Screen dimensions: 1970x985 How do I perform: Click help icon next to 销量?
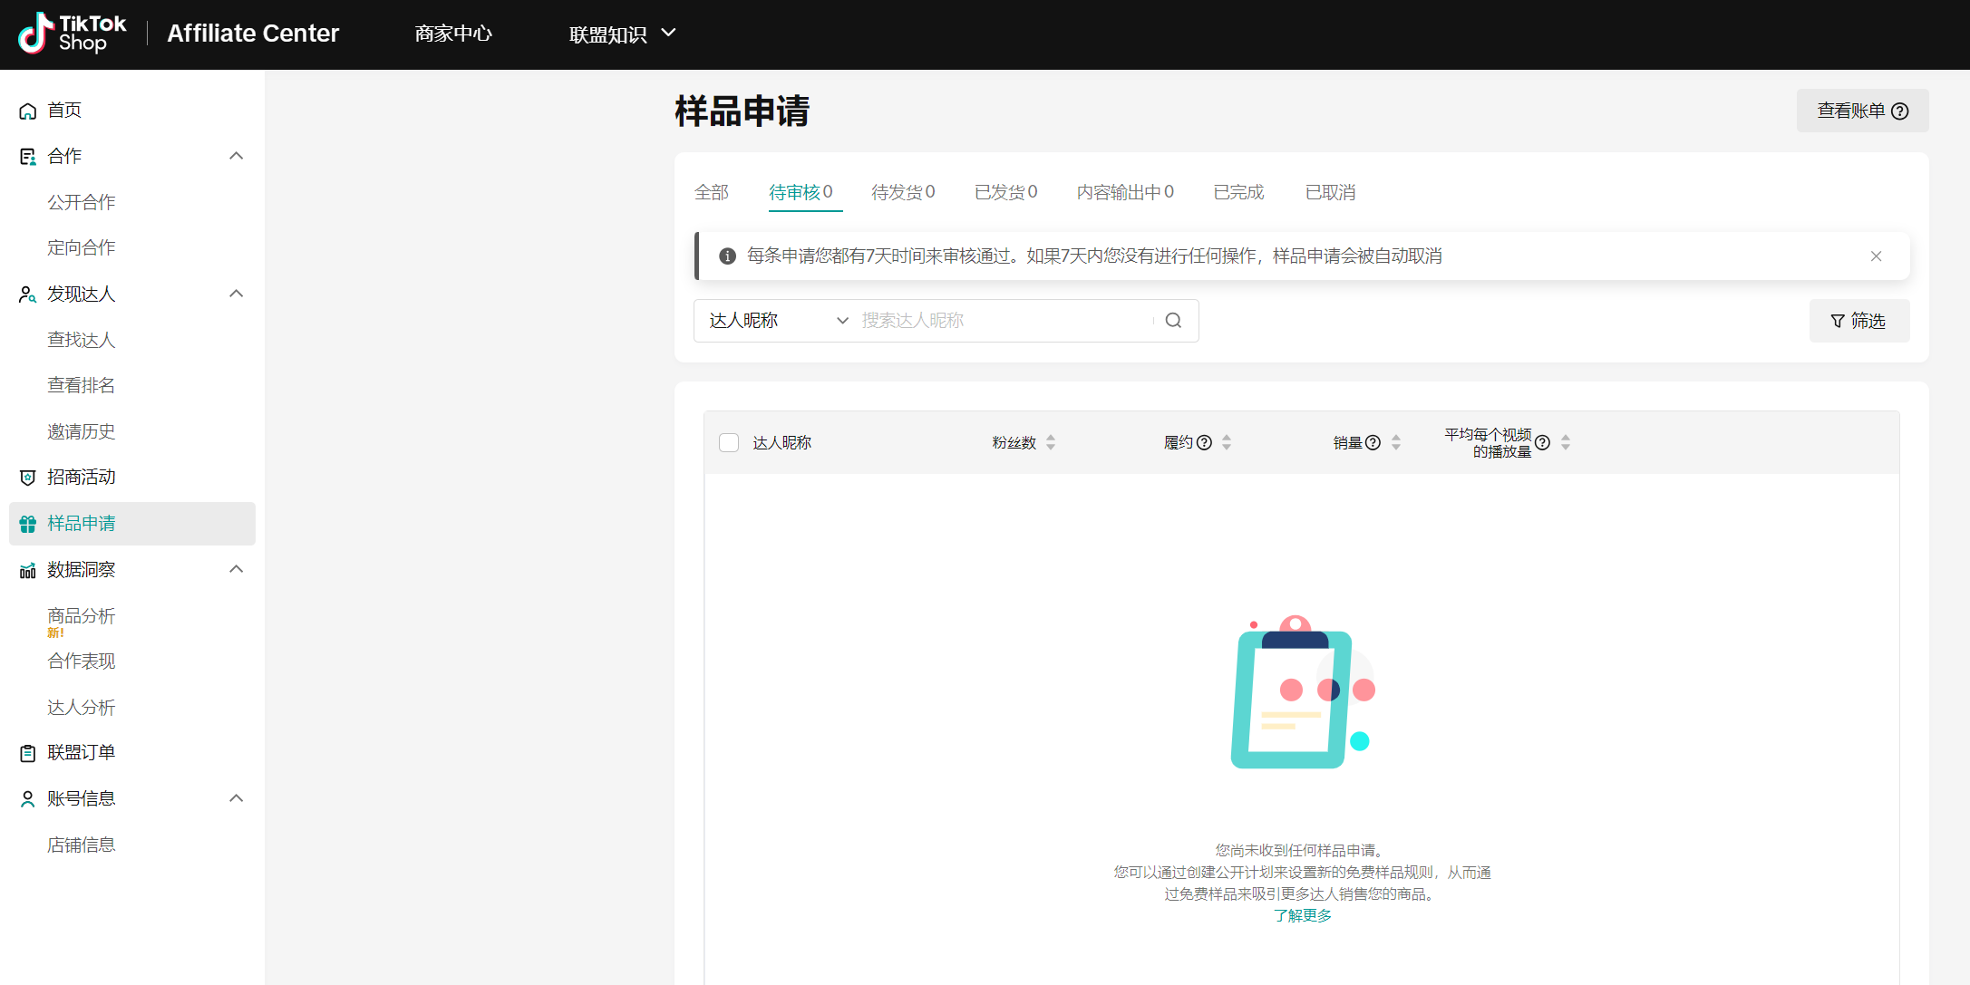[1373, 443]
